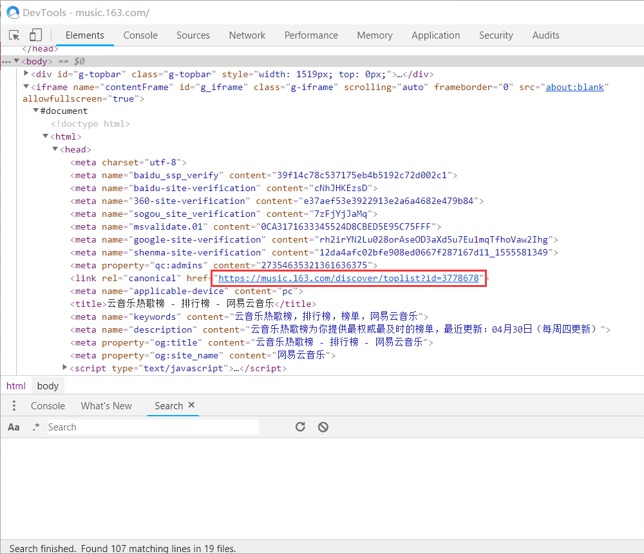
Task: Activate the inspect element picker icon
Action: (14, 35)
